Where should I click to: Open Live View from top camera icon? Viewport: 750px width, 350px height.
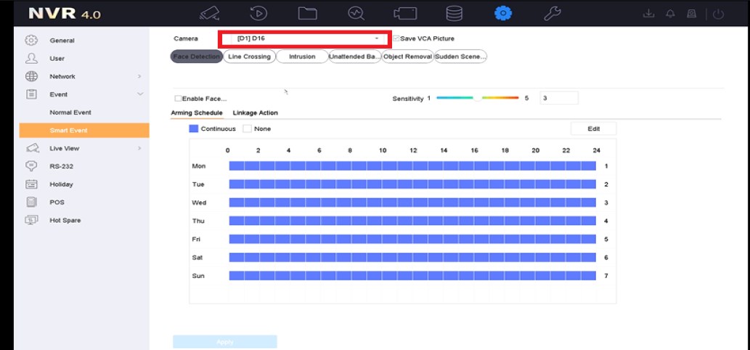point(210,14)
